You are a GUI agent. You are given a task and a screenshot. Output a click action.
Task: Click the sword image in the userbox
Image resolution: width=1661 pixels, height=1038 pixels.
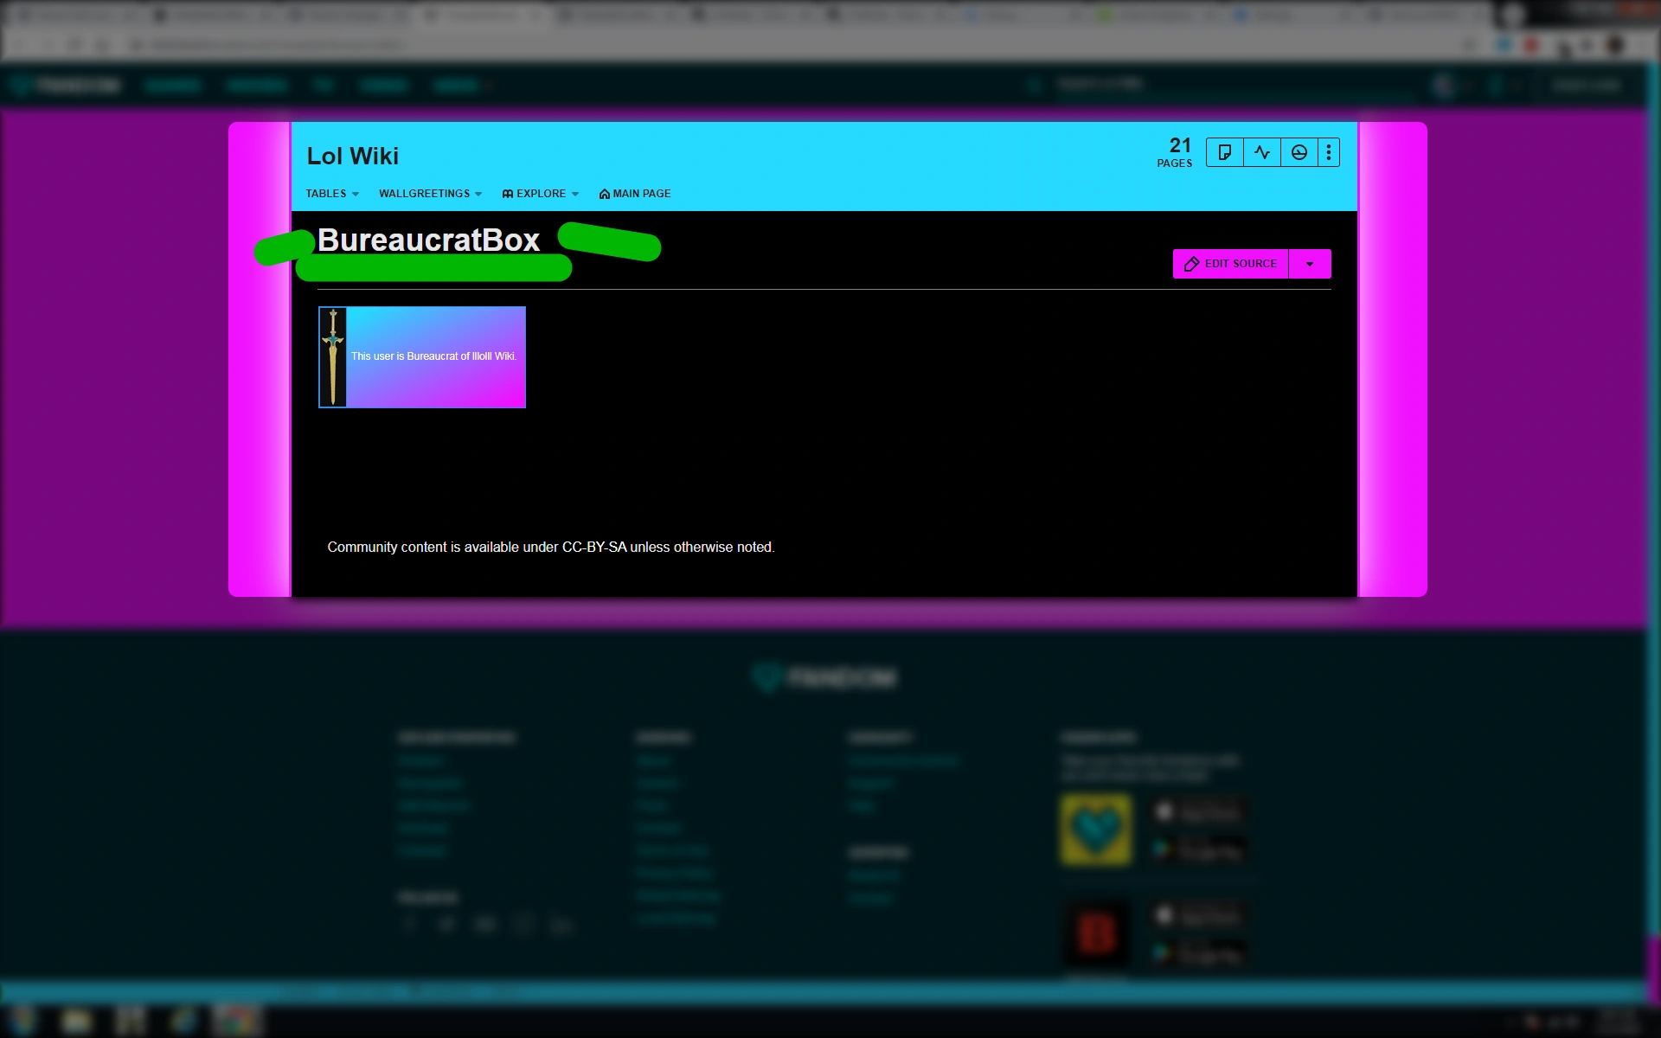tap(333, 357)
